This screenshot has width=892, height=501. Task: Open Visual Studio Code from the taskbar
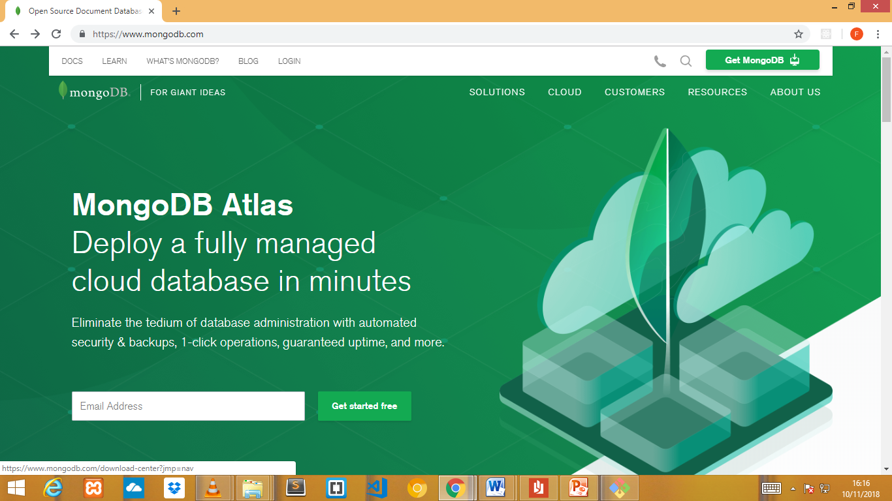(376, 487)
